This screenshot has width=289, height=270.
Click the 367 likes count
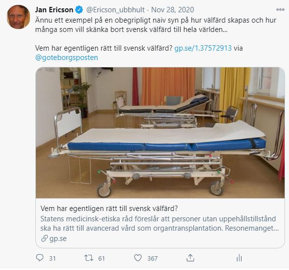tap(153, 258)
